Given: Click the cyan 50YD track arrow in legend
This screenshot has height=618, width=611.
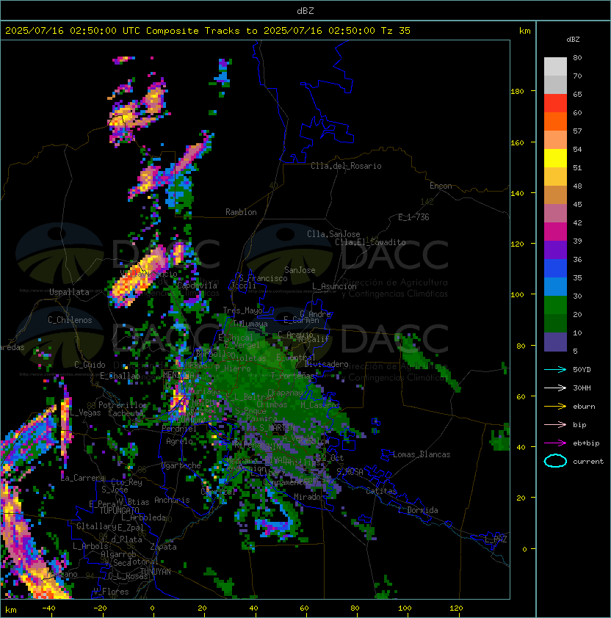Looking at the screenshot, I should 555,370.
